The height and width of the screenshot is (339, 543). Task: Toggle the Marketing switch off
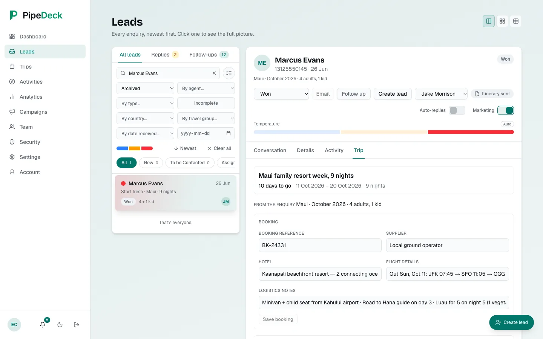click(x=506, y=110)
